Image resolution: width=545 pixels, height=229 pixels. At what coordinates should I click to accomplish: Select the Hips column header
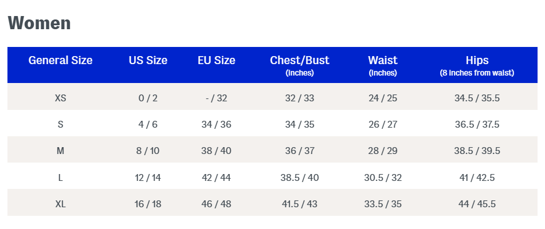pyautogui.click(x=477, y=60)
